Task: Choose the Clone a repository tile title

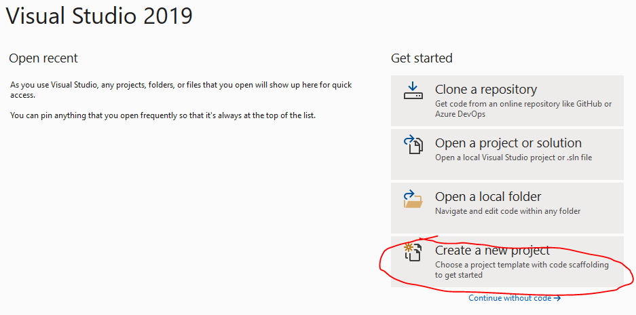Action: [x=486, y=90]
